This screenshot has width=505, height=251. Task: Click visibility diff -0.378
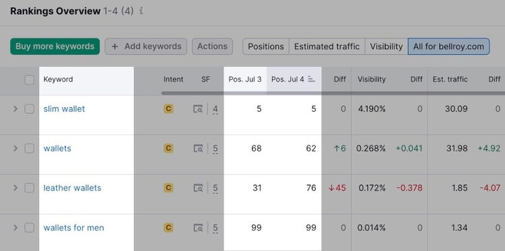pyautogui.click(x=409, y=188)
